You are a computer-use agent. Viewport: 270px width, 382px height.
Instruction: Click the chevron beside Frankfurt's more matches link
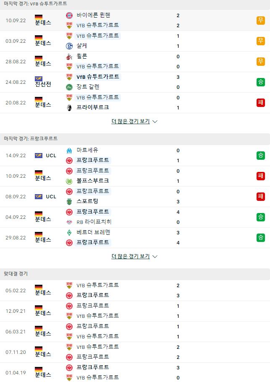coord(155,257)
